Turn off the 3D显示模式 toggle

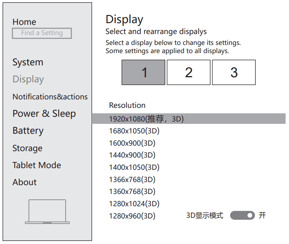pyautogui.click(x=242, y=215)
